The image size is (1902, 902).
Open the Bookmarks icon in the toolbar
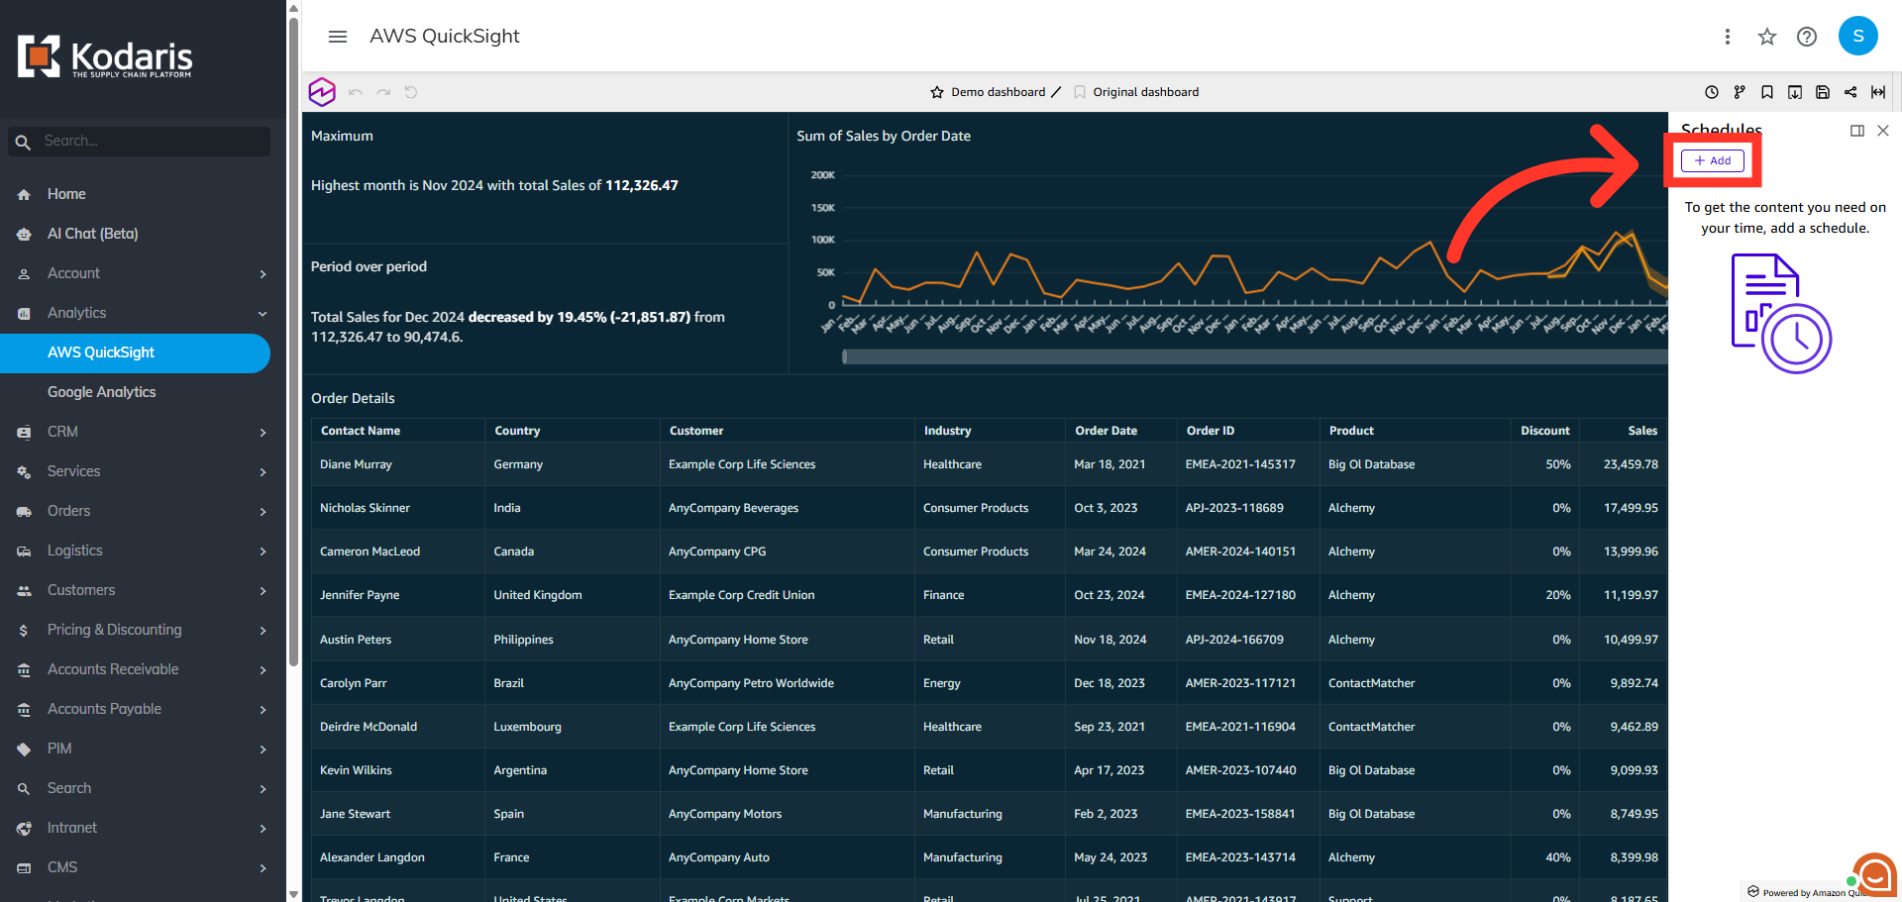[1767, 92]
